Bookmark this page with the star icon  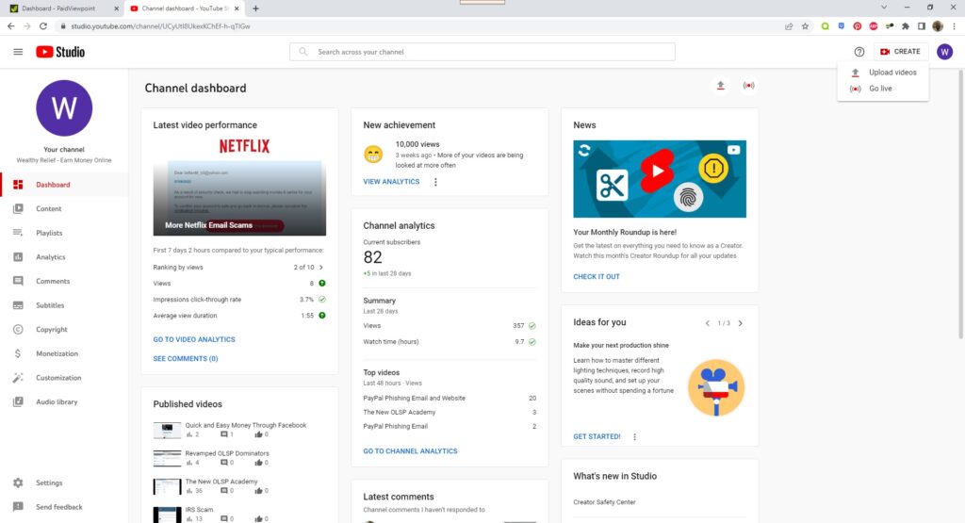click(805, 26)
